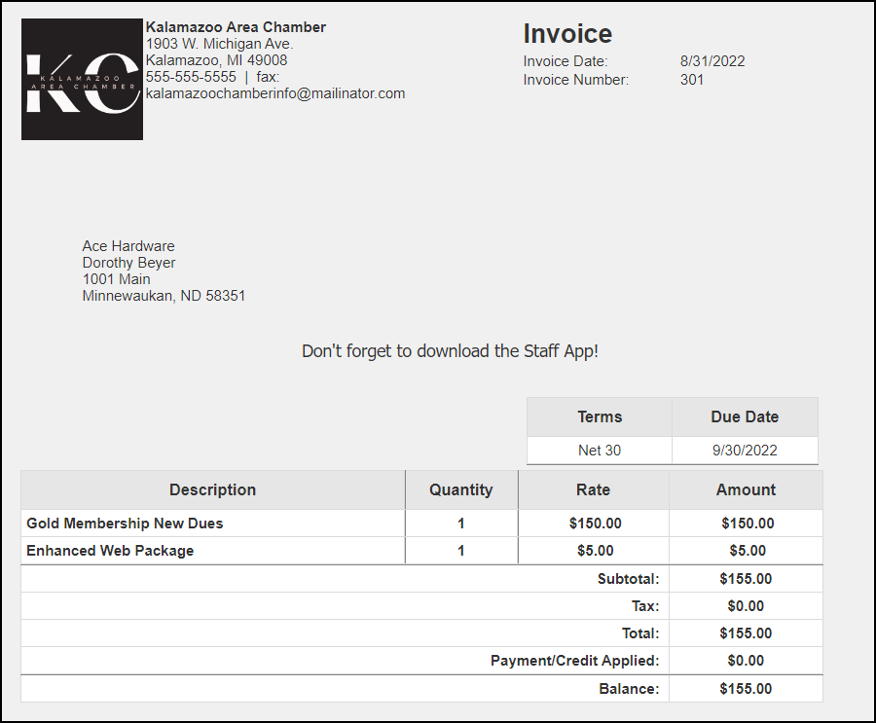Click the kalamazoochamberinfo@mailinator.com email address

click(275, 93)
